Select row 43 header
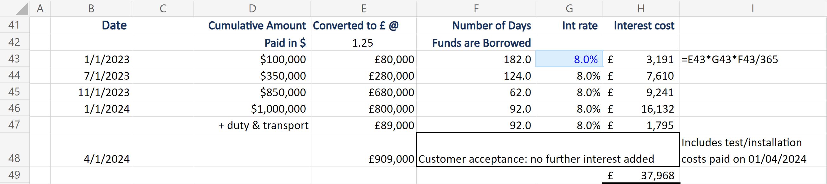827x184 pixels. point(15,59)
